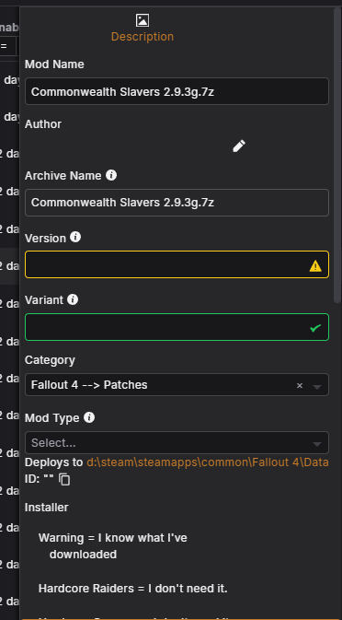Expand the Category dropdown arrow
The image size is (342, 620).
(x=317, y=386)
